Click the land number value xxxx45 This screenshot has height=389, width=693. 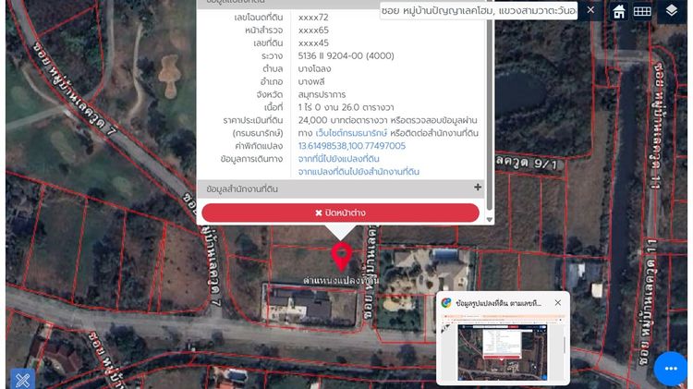pyautogui.click(x=313, y=43)
